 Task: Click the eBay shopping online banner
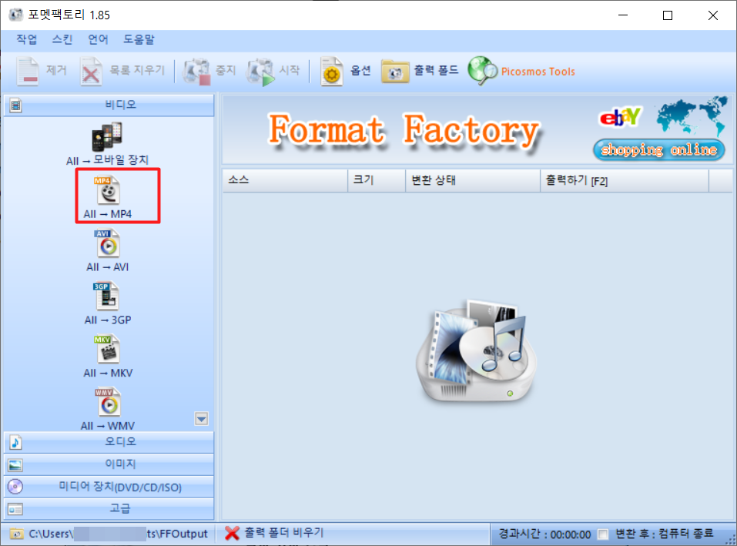coord(659,129)
